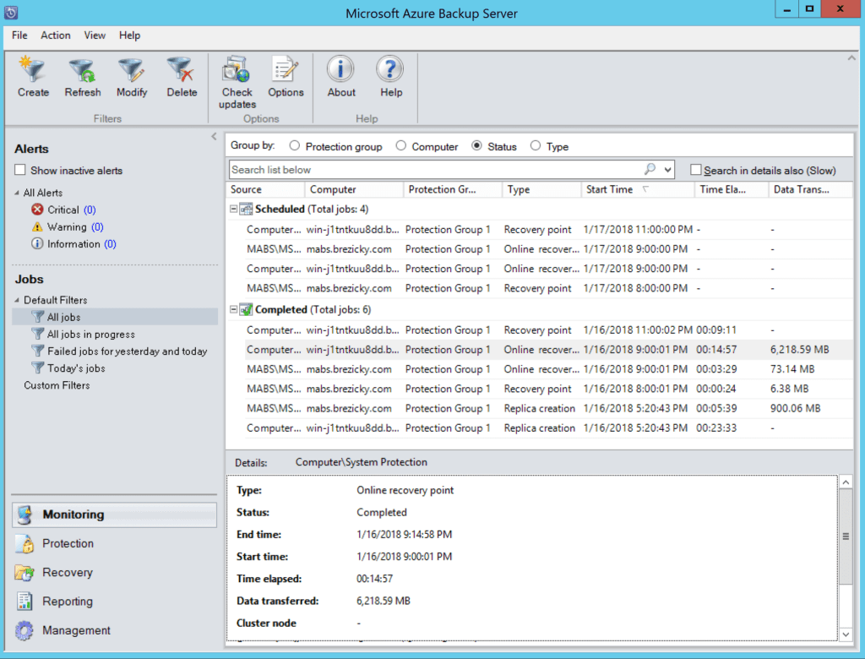
Task: Click the details pane scrollbar thumb
Action: (x=845, y=536)
